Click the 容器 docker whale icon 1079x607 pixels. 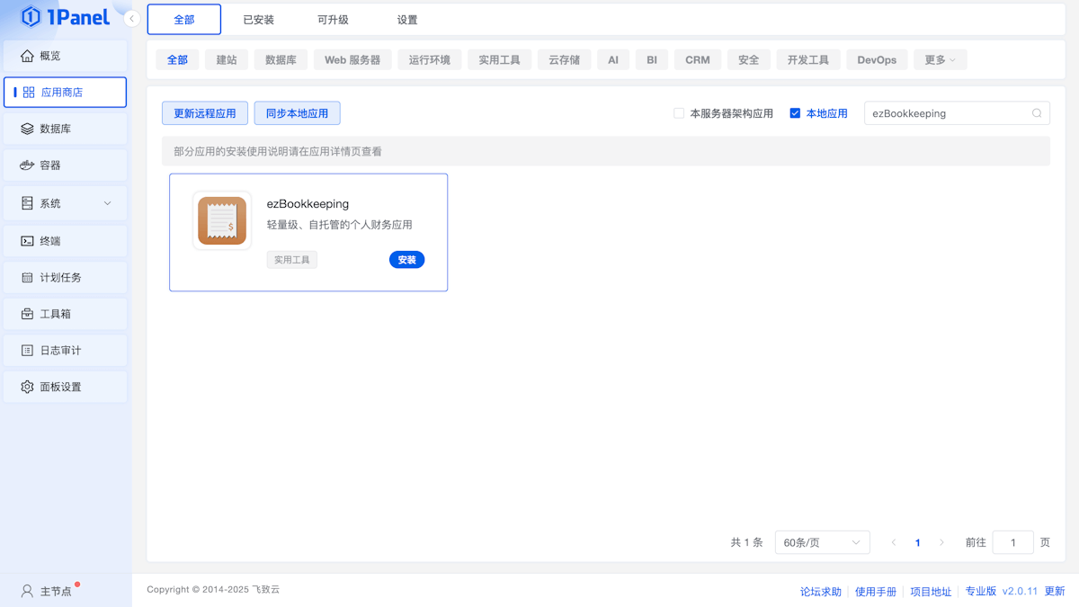point(27,165)
